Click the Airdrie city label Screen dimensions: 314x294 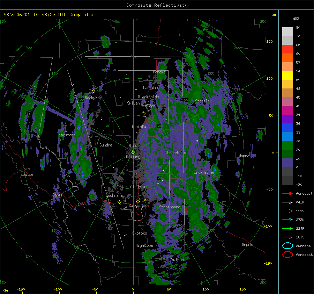tap(137, 187)
